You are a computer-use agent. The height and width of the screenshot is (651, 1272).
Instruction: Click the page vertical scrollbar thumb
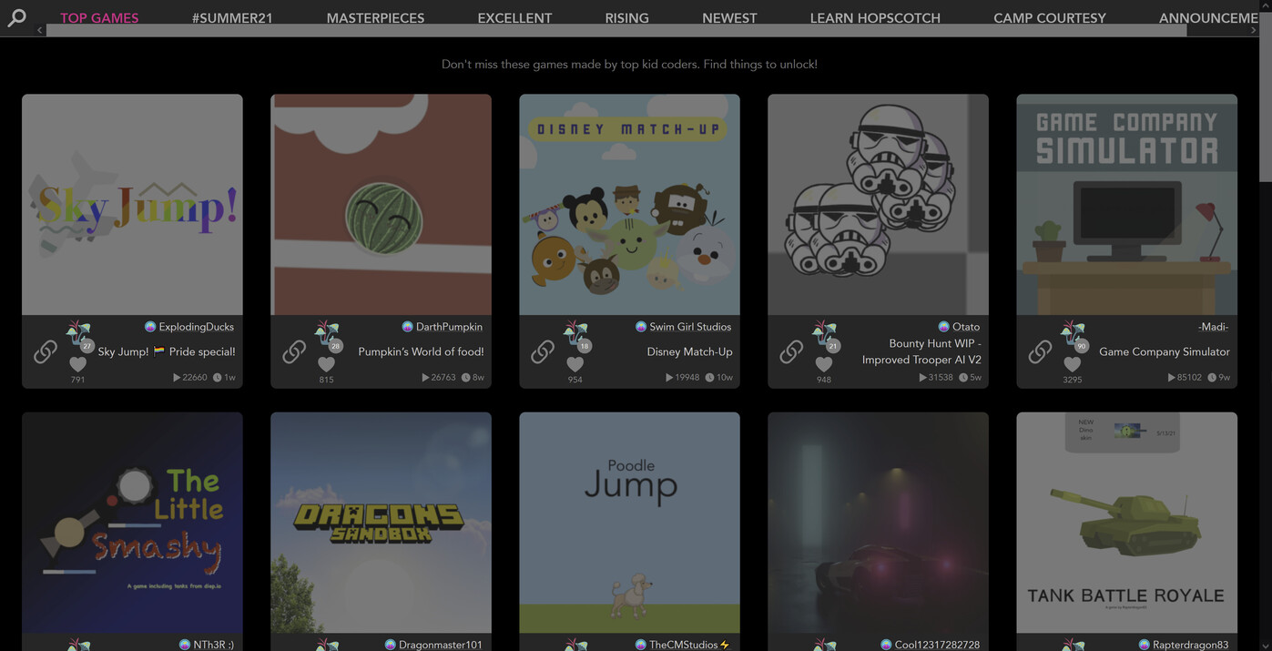(1266, 97)
